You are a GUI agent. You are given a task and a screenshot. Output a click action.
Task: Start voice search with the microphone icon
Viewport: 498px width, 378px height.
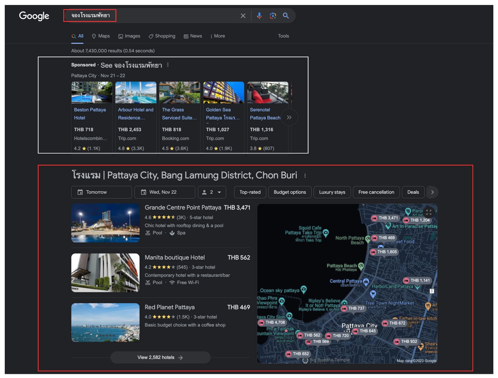click(x=259, y=16)
